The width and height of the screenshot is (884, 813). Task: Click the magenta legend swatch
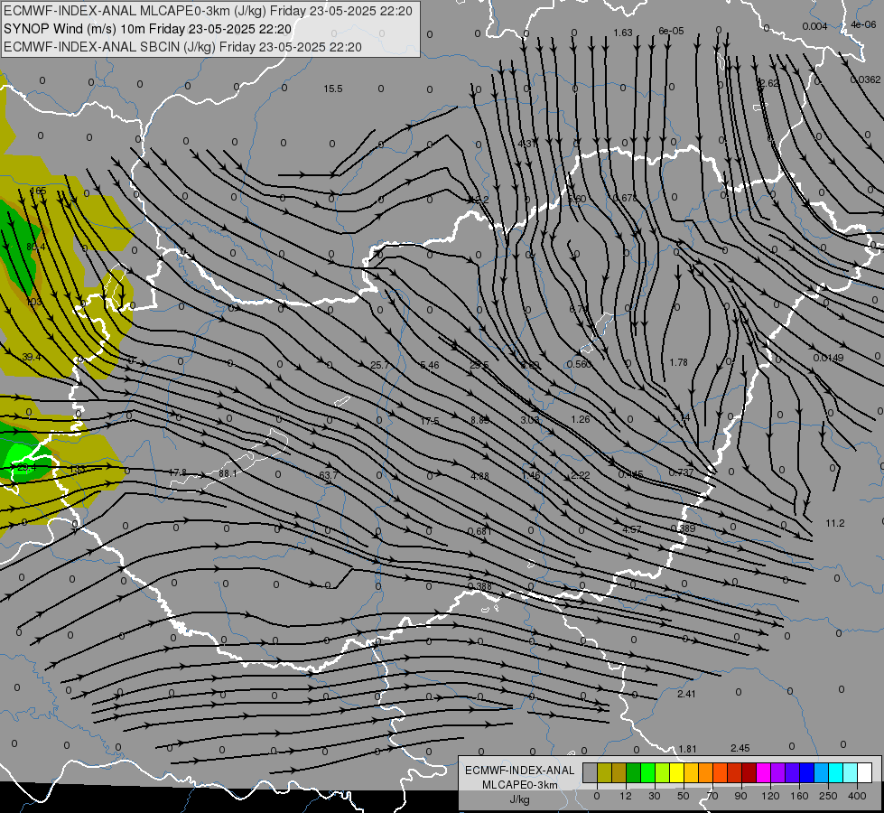pyautogui.click(x=763, y=773)
